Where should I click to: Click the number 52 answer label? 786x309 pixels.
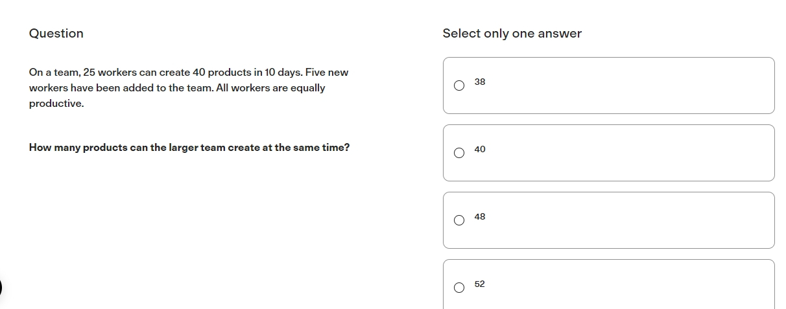480,284
